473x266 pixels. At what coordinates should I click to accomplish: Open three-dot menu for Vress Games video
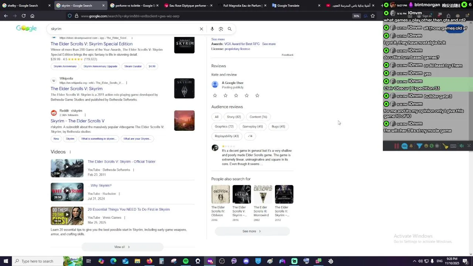tap(125, 218)
